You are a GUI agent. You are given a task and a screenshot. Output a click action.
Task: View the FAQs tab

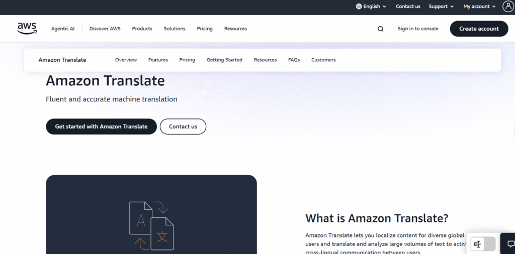click(294, 60)
